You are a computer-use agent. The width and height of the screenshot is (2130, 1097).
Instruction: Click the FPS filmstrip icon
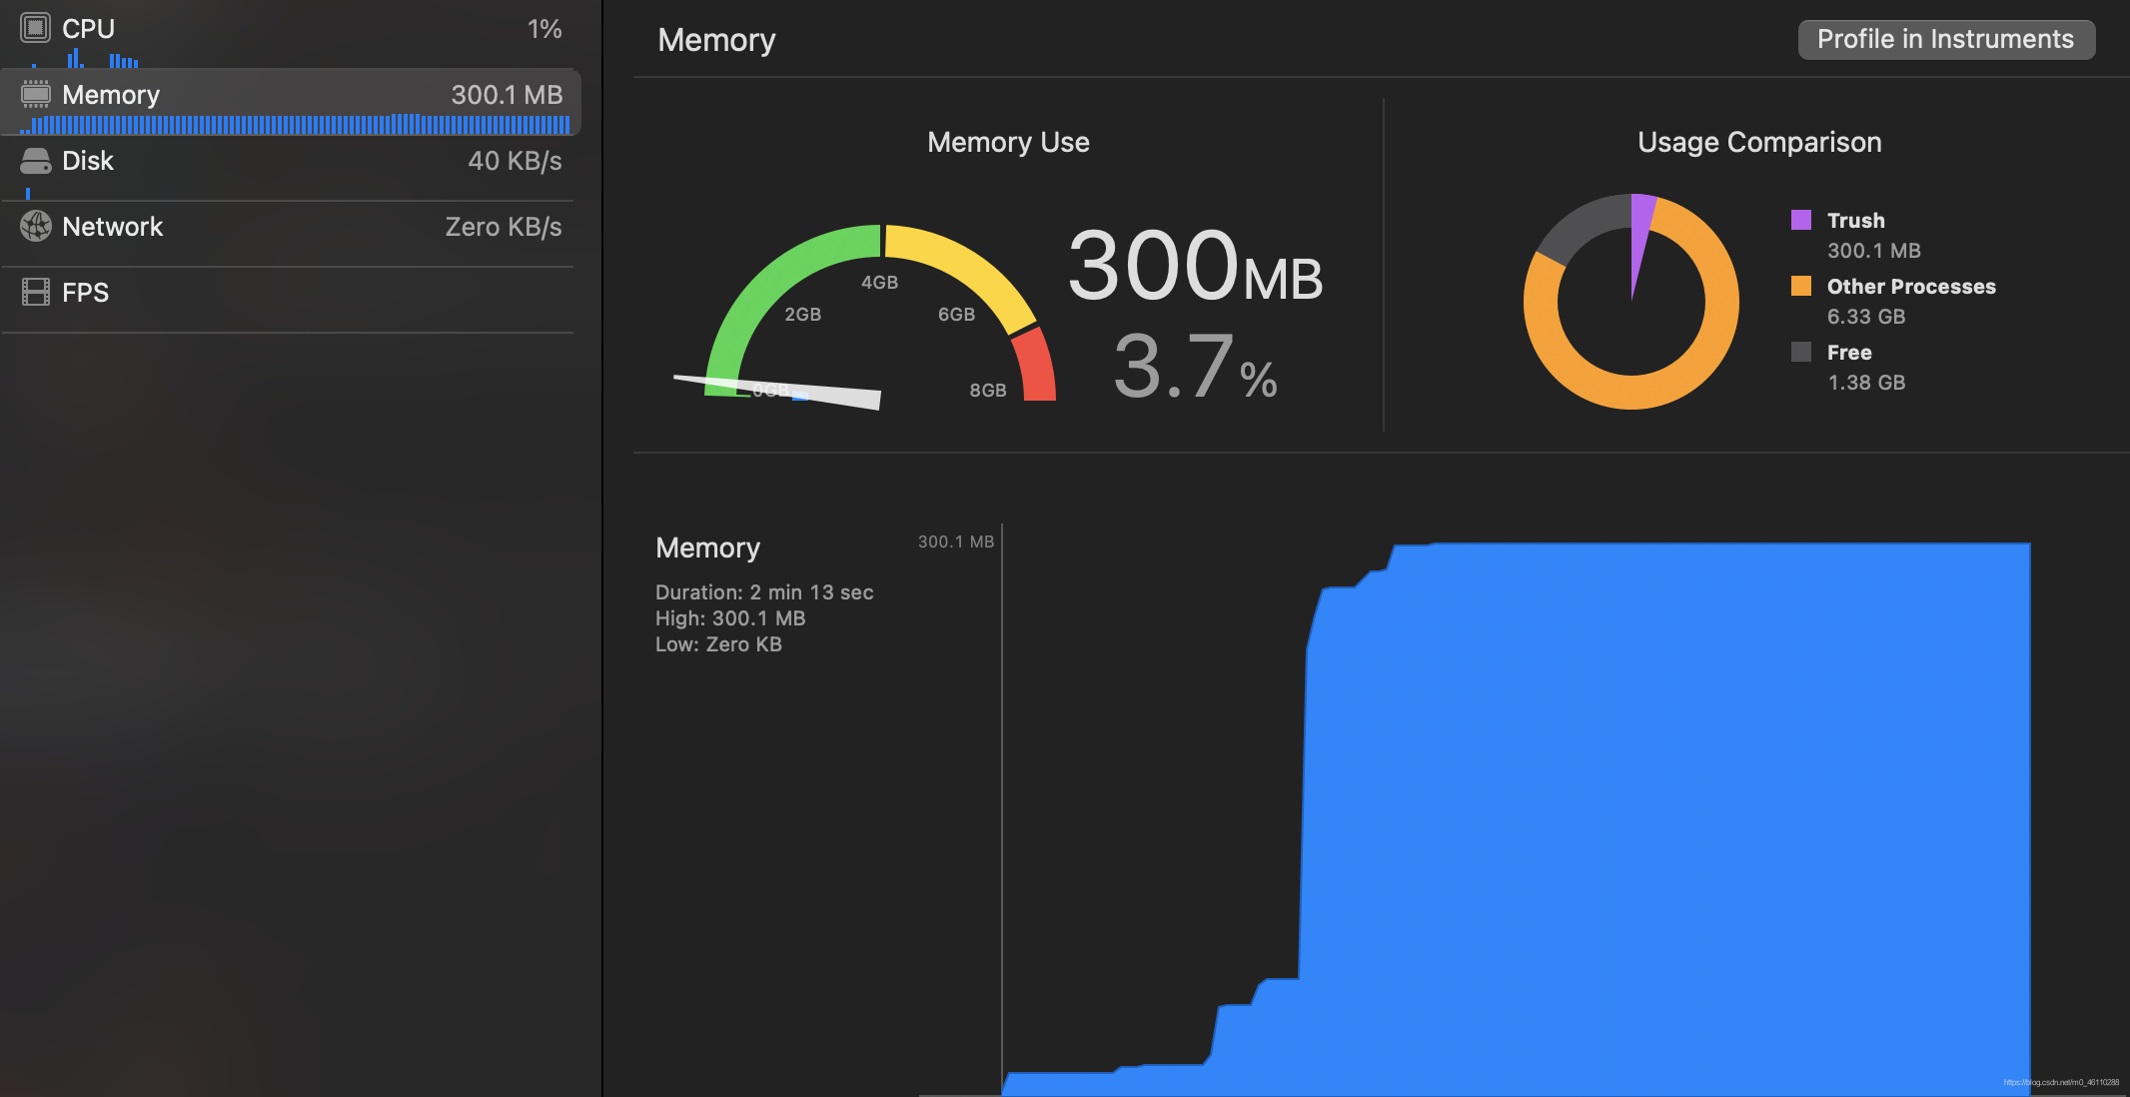coord(35,293)
